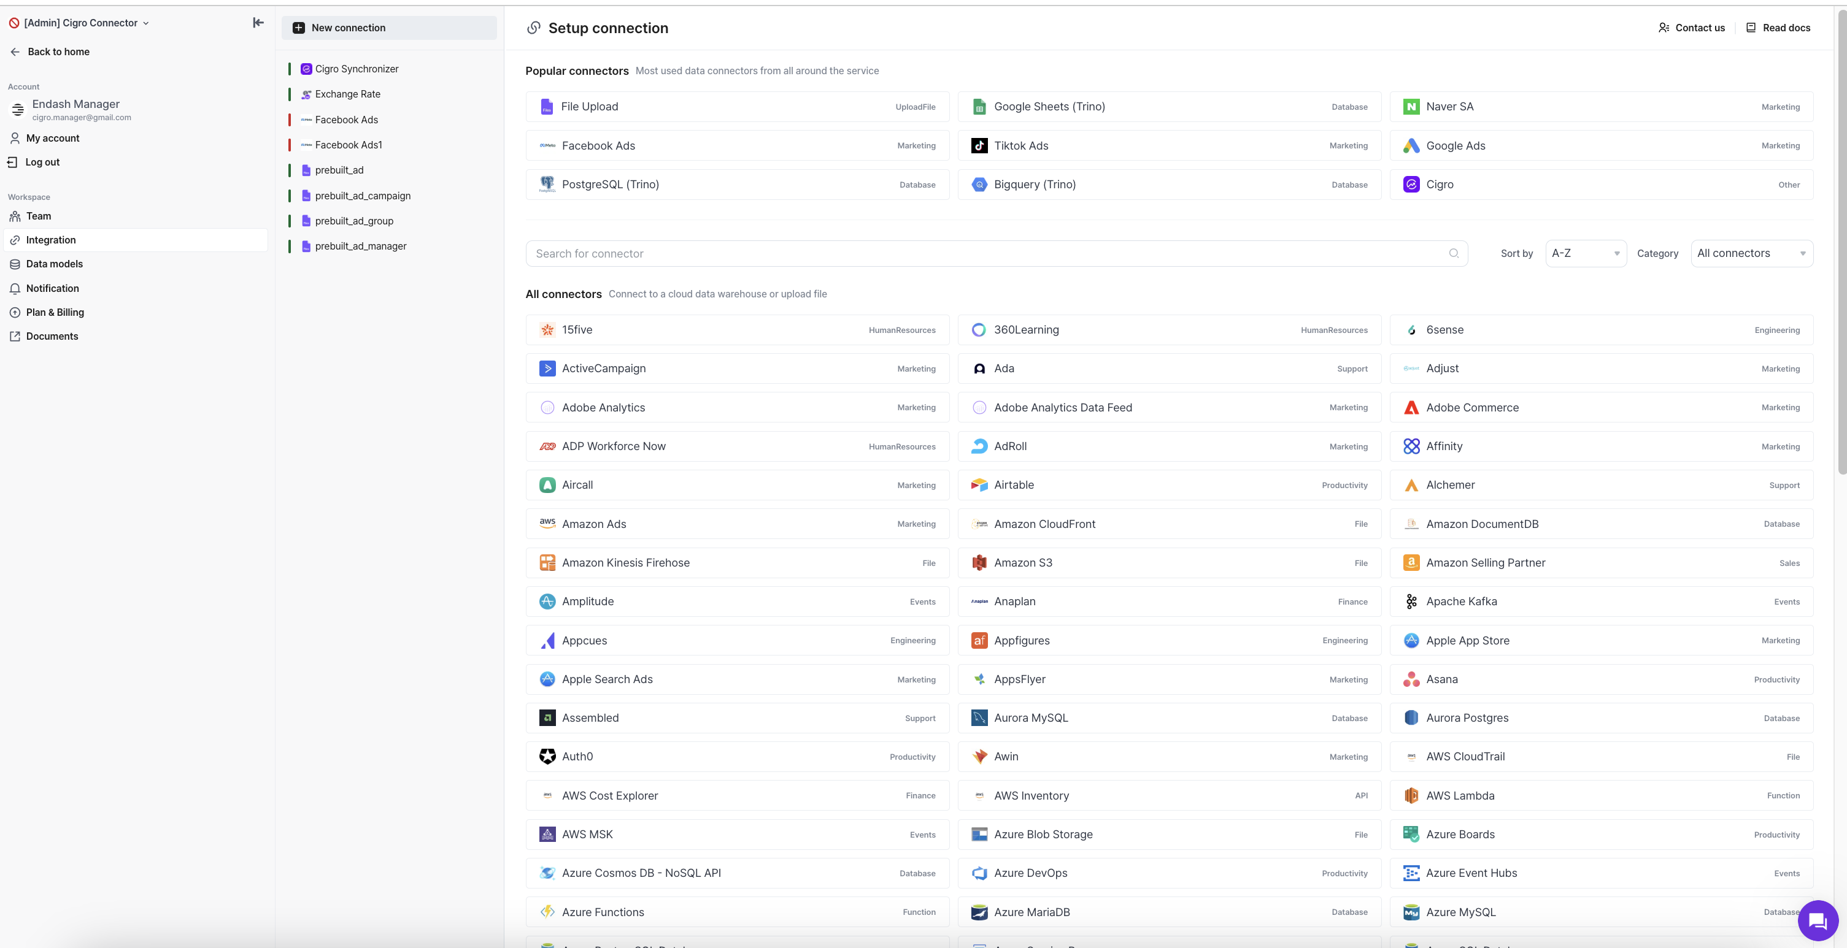Click the New connection button
The image size is (1847, 948).
click(388, 28)
